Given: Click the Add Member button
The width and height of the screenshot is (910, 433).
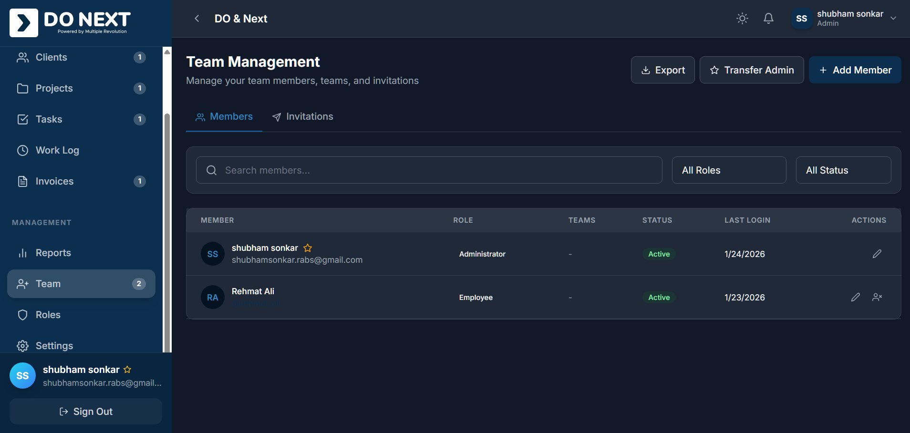Looking at the screenshot, I should 855,70.
